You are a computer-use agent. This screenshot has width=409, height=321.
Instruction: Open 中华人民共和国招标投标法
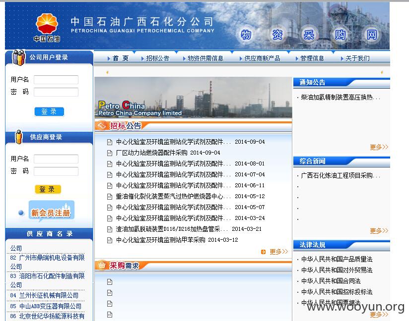tap(337, 292)
